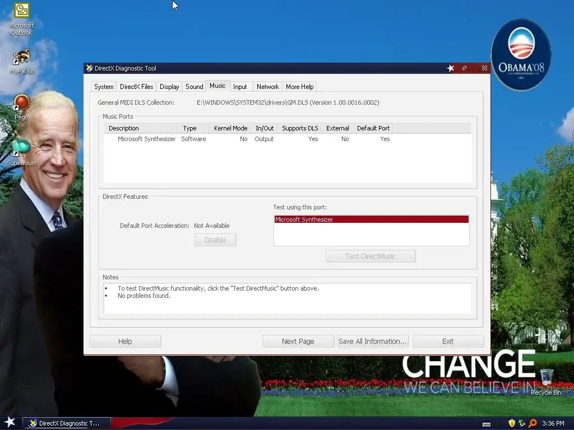Click the on-screen keyboard tray icon

pyautogui.click(x=487, y=424)
